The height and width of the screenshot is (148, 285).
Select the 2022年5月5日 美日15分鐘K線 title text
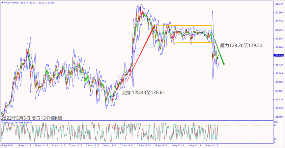pyautogui.click(x=32, y=118)
